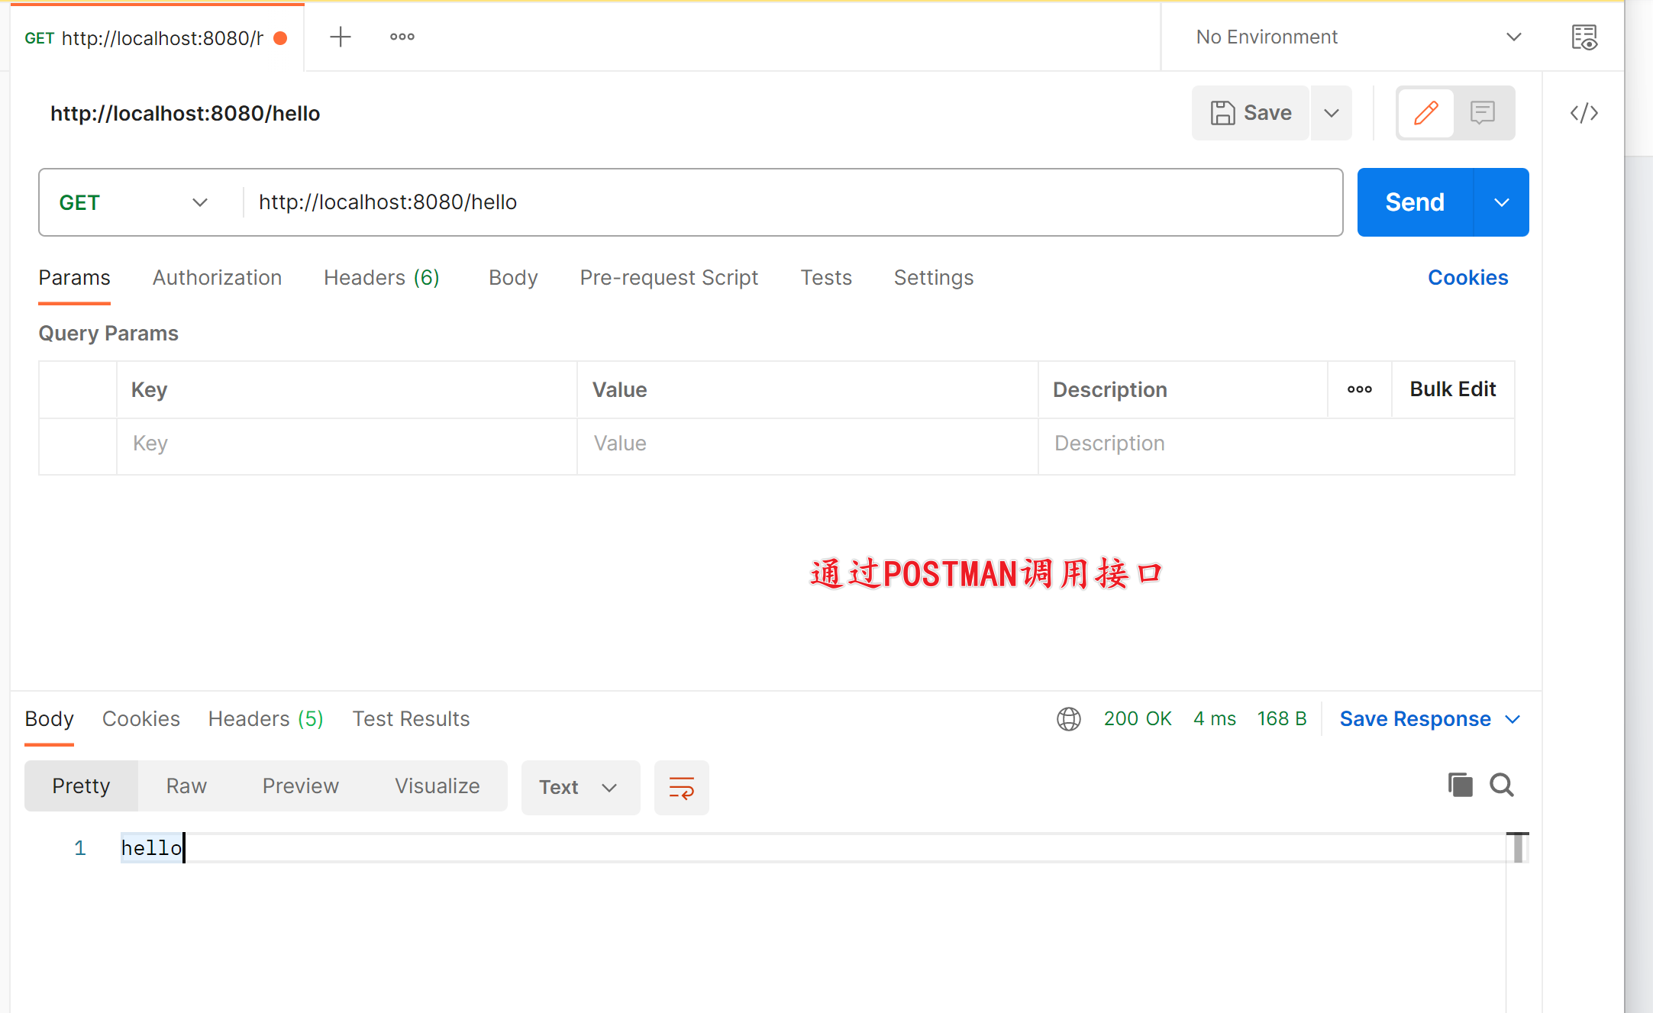This screenshot has height=1013, width=1653.
Task: Click the network globe icon
Action: click(x=1068, y=719)
